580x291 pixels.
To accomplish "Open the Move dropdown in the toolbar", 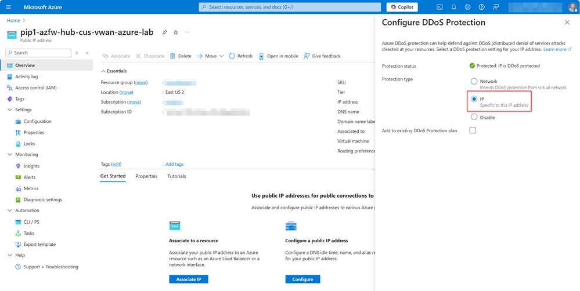I will (x=210, y=56).
